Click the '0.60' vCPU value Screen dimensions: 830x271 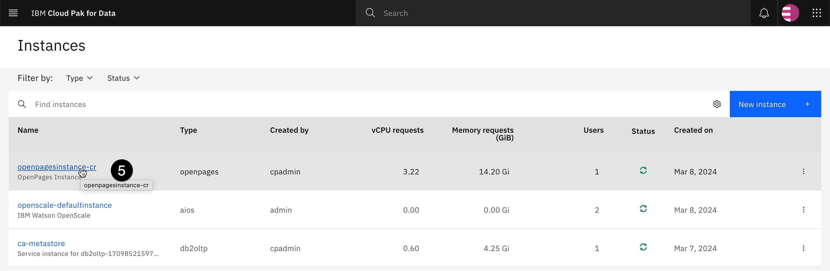[x=411, y=248]
